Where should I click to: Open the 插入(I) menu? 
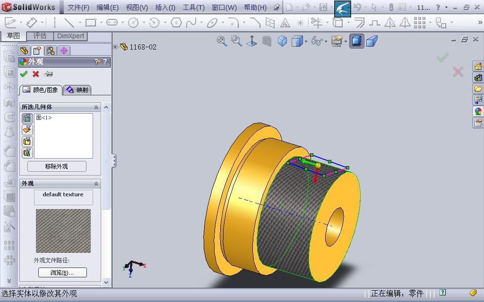point(165,8)
